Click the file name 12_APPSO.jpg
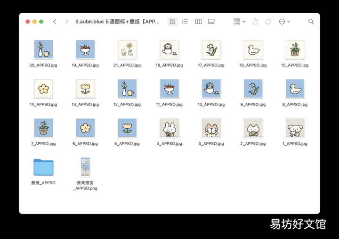Screen dimensions: 339x239 [127, 104]
